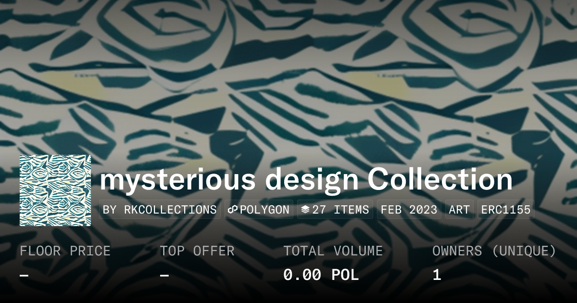Open the BY RKCOLLECTIONS creator badge
This screenshot has height=303, width=577.
[x=160, y=210]
